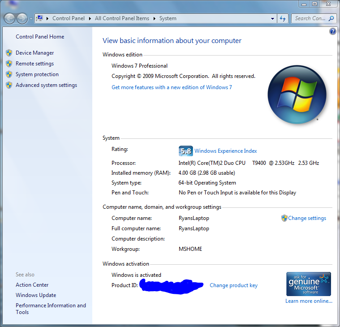Click the 4.00 GB (2.98 GB usable) value
This screenshot has width=340, height=327.
(207, 173)
